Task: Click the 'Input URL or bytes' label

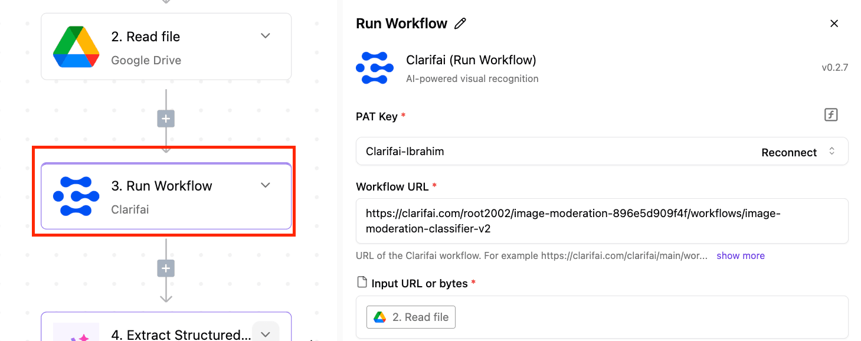Action: (x=420, y=283)
